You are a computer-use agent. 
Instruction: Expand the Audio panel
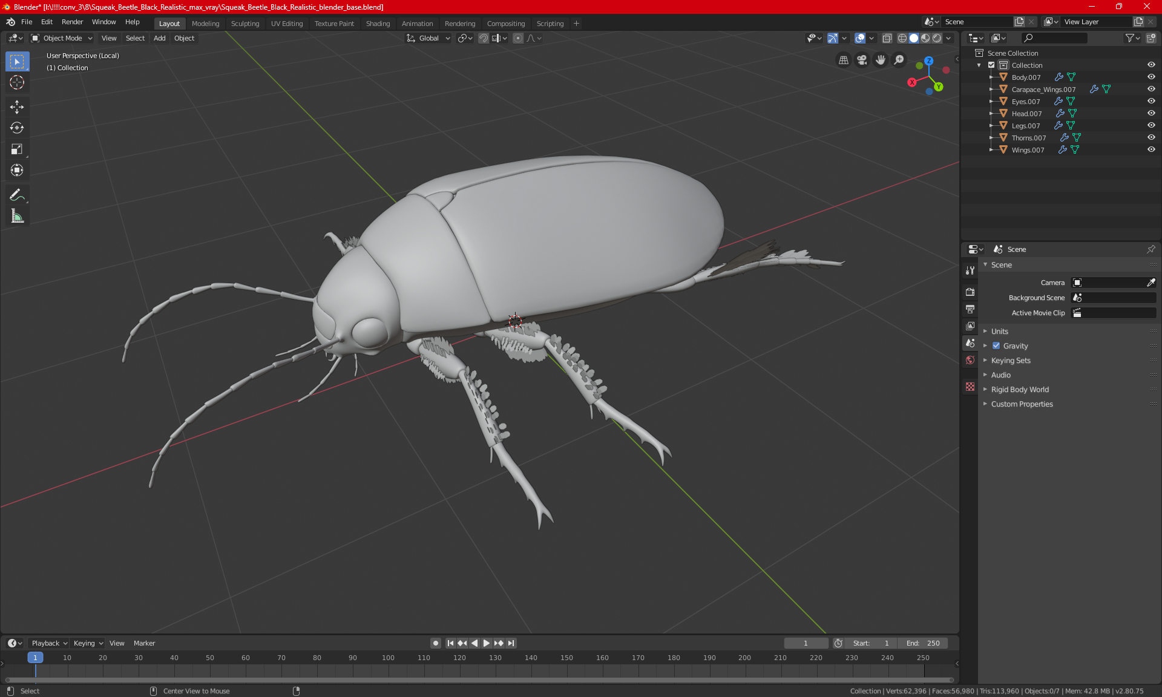[x=1000, y=375]
